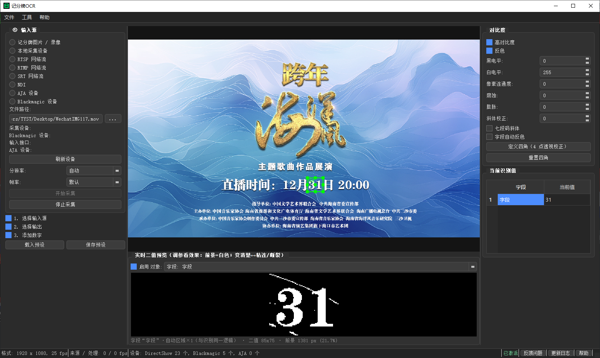Open the 帮助 menu
Screen dimensions: 600x358
point(45,17)
